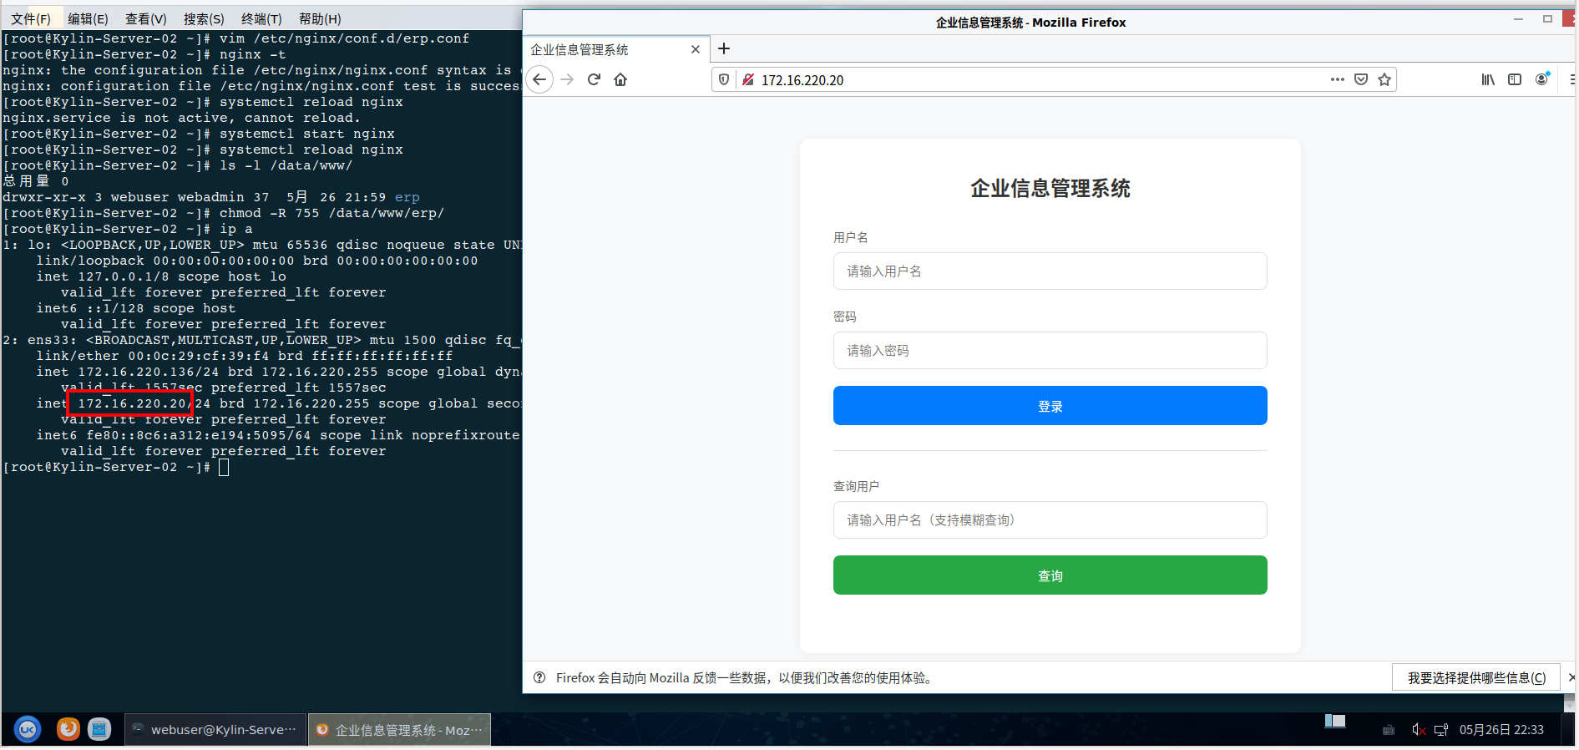The height and width of the screenshot is (750, 1579).
Task: Open terminal 搜索(S) menu
Action: (x=204, y=18)
